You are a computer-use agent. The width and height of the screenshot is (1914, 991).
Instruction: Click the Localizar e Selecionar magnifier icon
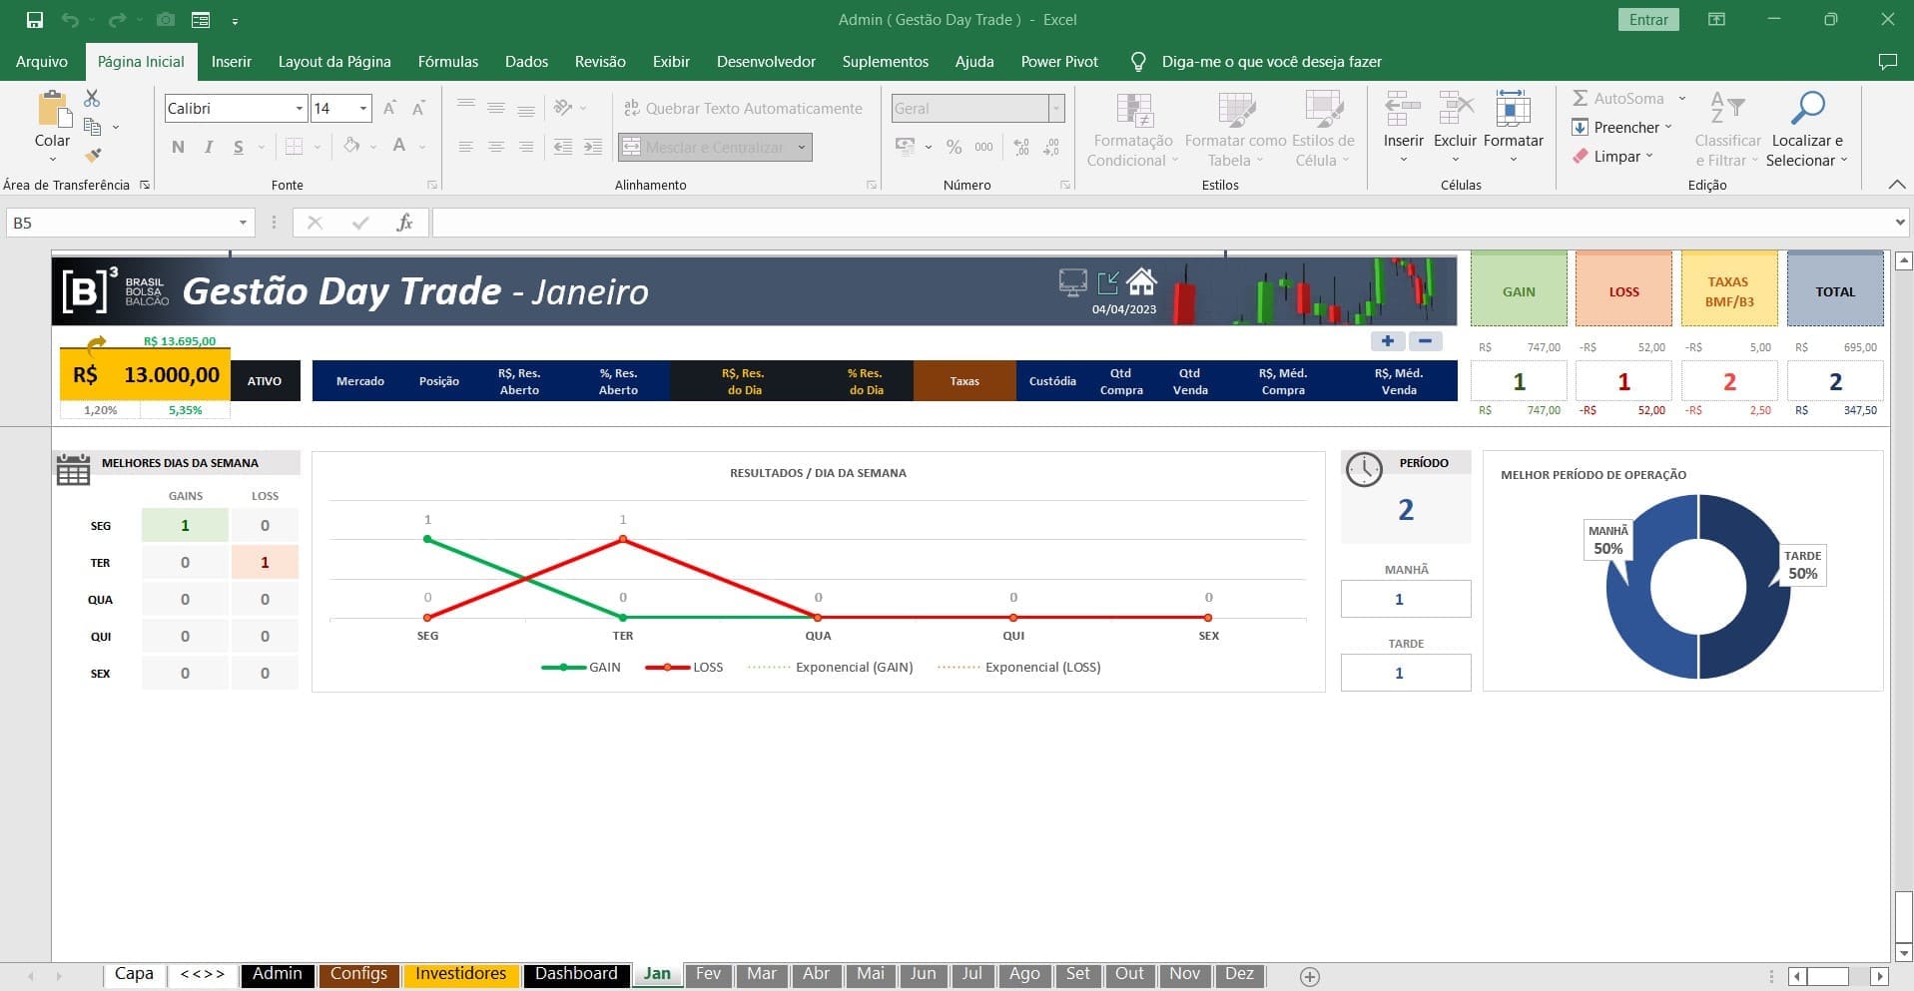1807,107
